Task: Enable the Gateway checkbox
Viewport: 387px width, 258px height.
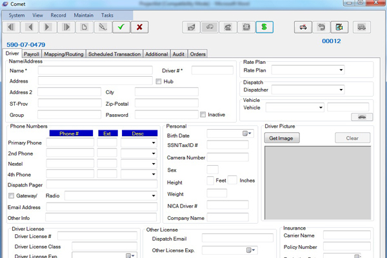Action: tap(11, 196)
